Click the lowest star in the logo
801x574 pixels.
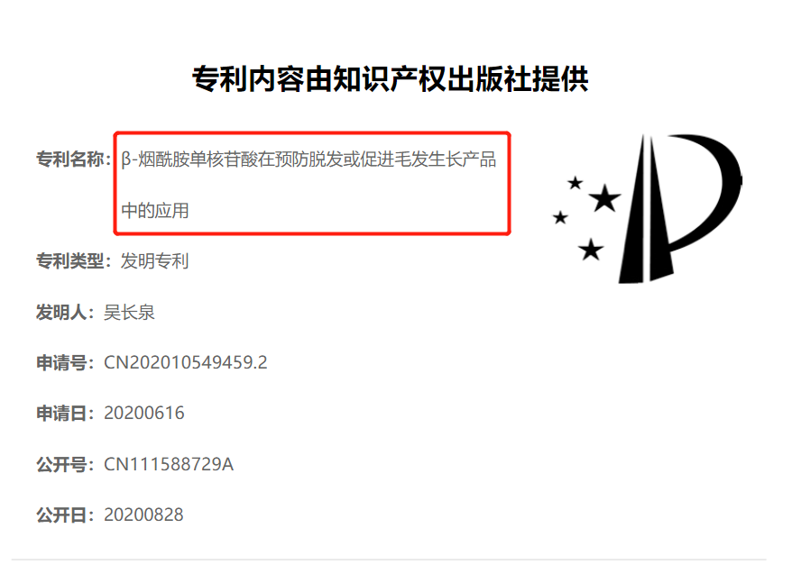click(x=591, y=250)
